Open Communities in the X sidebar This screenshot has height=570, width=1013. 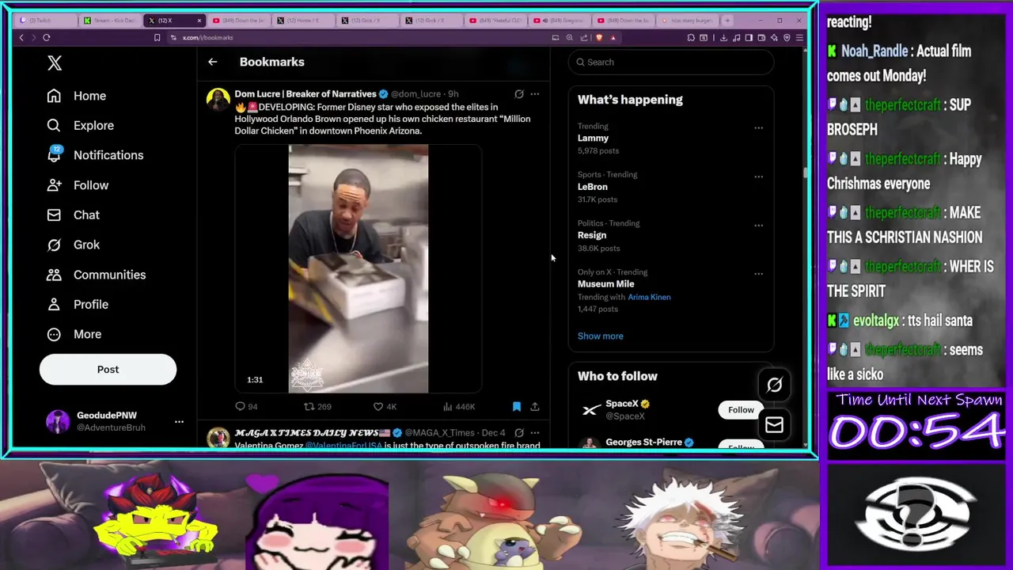click(x=96, y=275)
